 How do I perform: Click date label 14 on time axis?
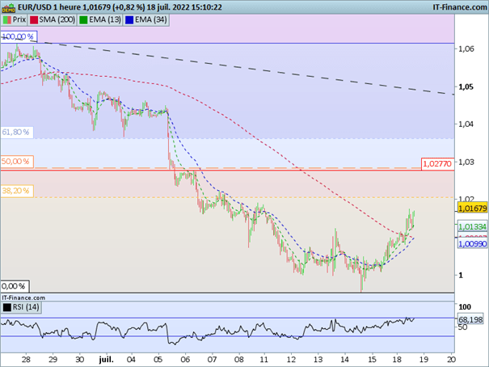click(344, 360)
